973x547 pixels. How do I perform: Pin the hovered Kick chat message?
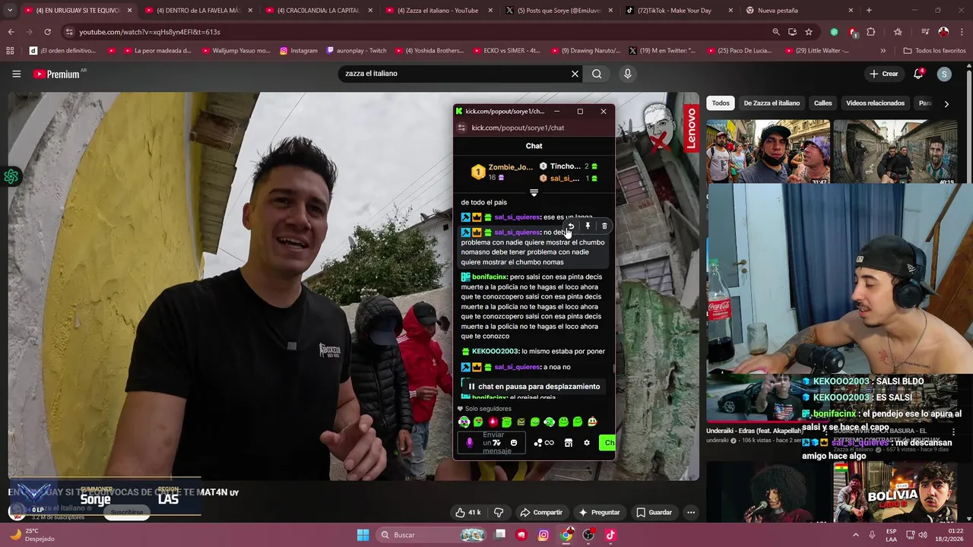click(x=588, y=226)
